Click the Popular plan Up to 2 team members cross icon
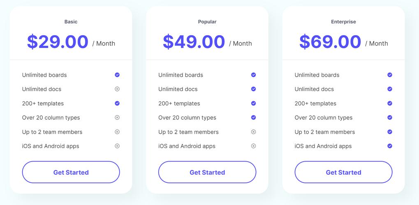 point(253,132)
